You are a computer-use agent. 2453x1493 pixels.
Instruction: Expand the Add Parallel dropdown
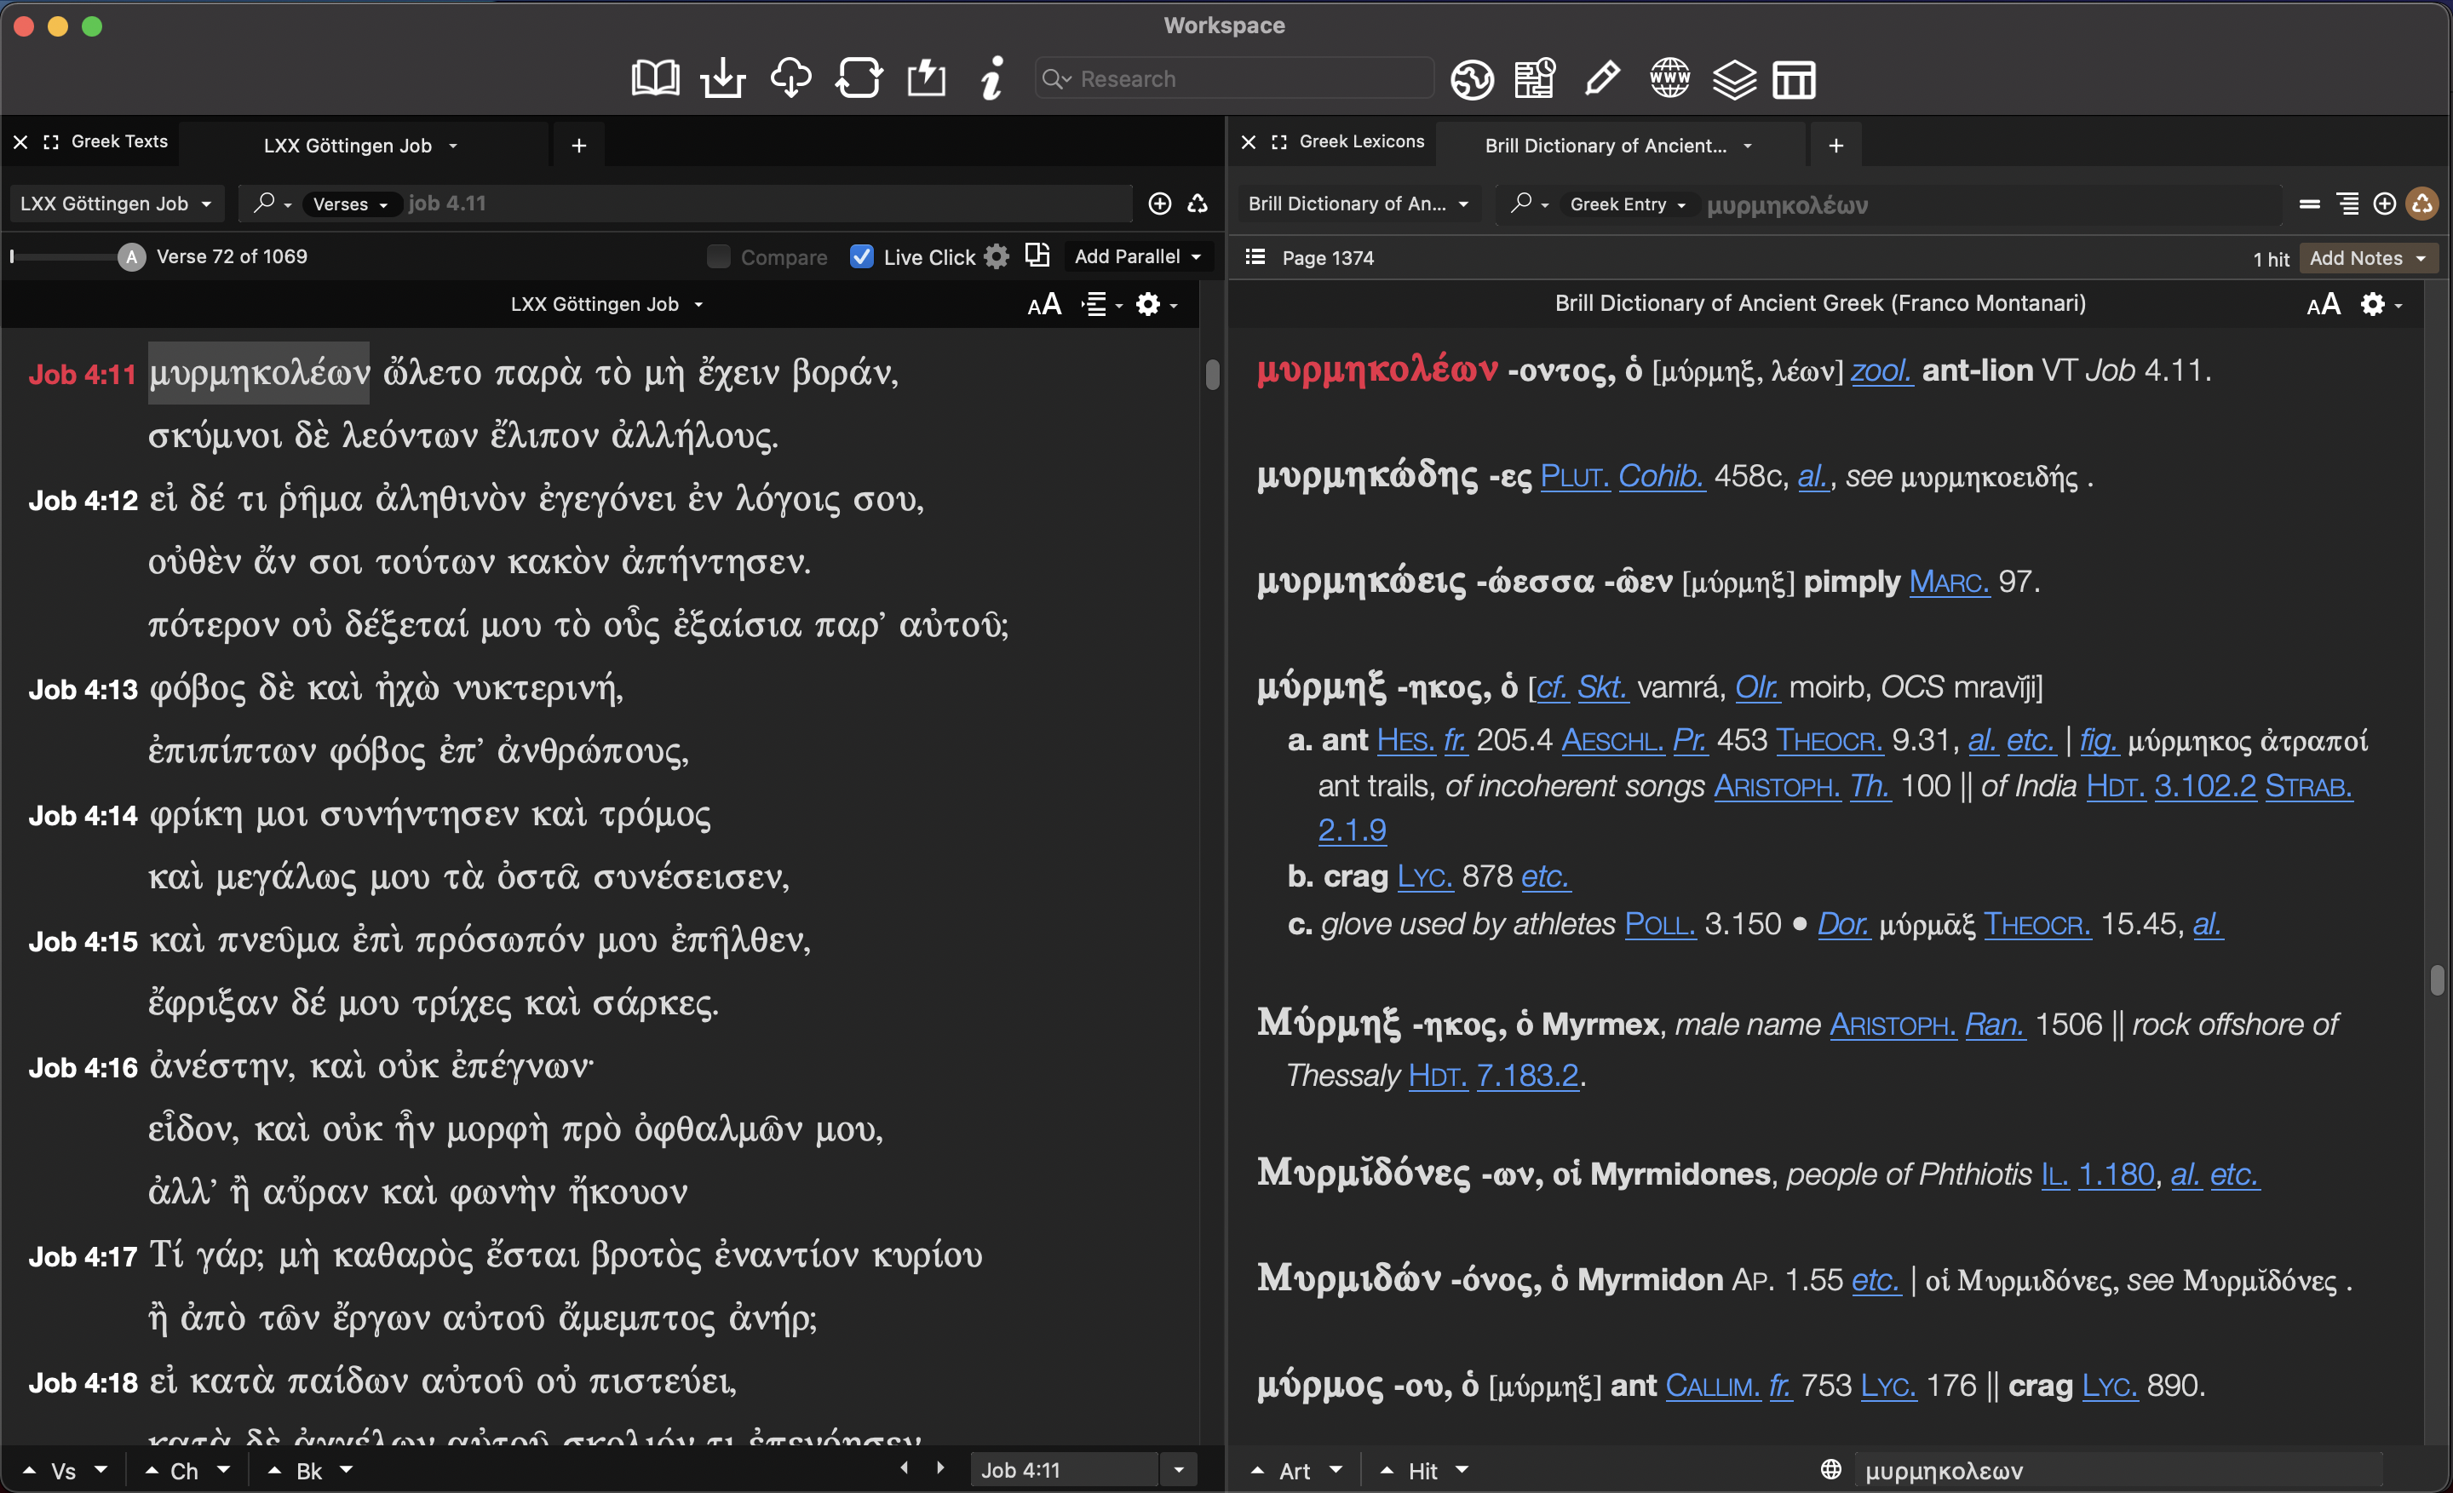tap(1138, 257)
